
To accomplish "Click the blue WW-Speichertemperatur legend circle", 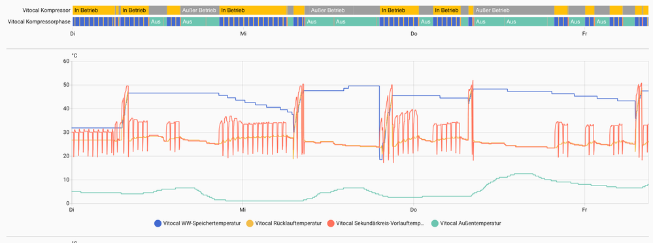I will (x=158, y=223).
